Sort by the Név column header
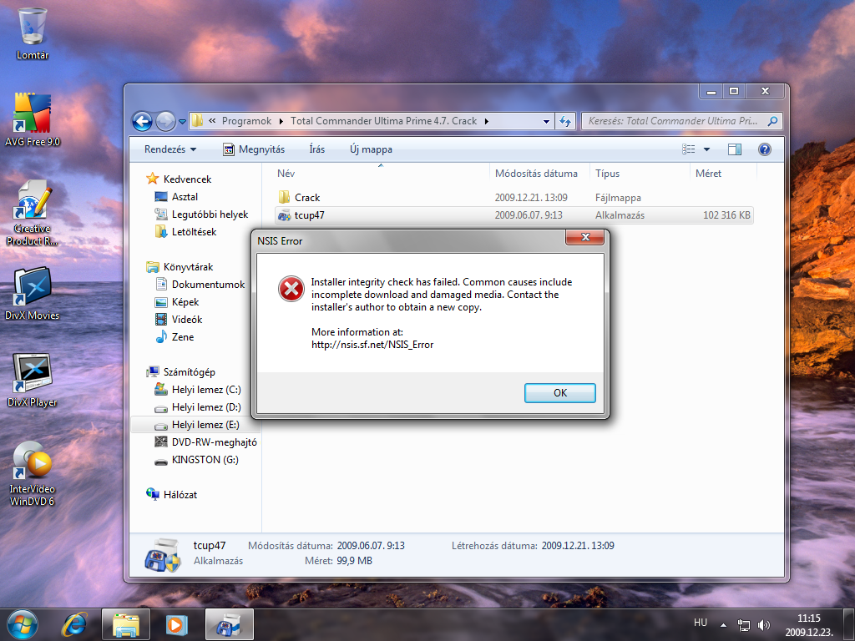 click(x=381, y=174)
